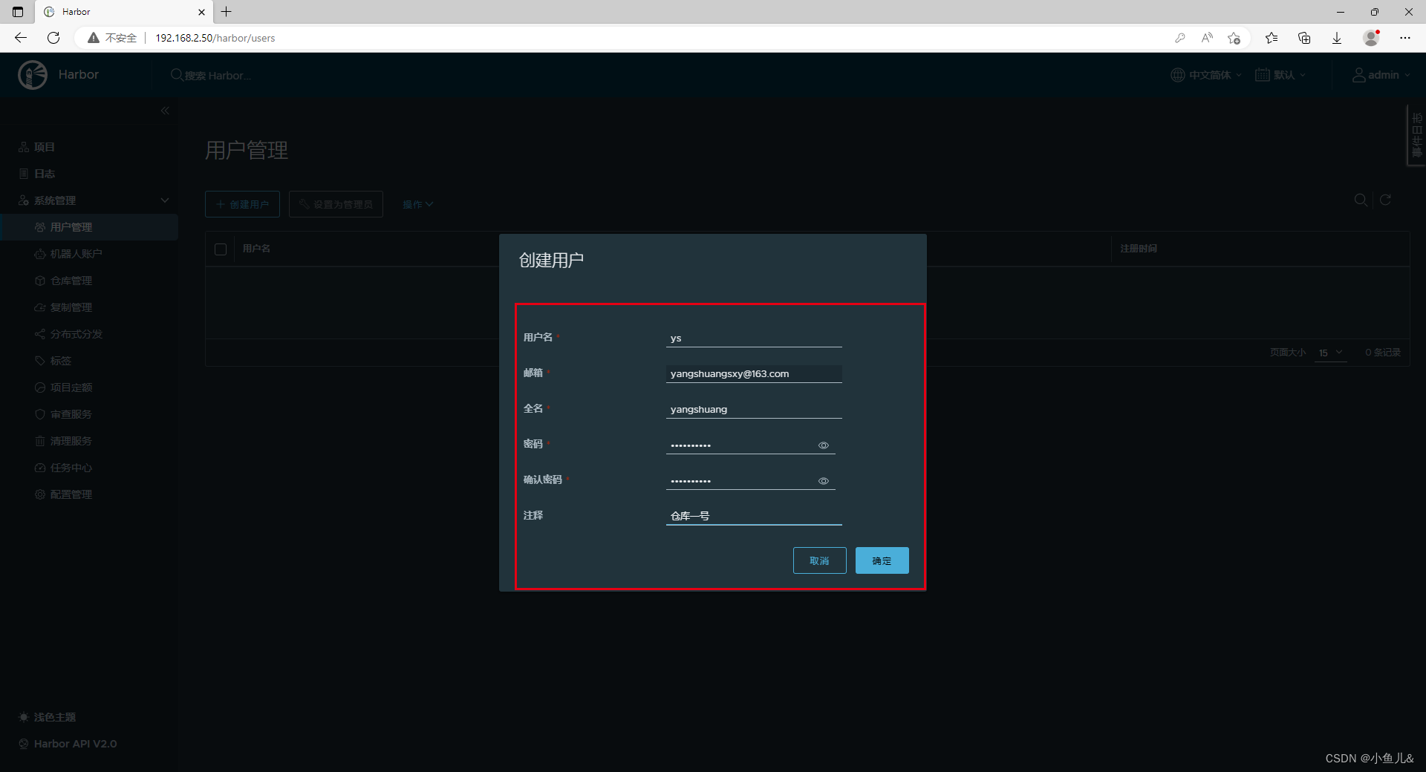Screen dimensions: 1426x772
Task: Click the 注释 comment field
Action: 754,516
